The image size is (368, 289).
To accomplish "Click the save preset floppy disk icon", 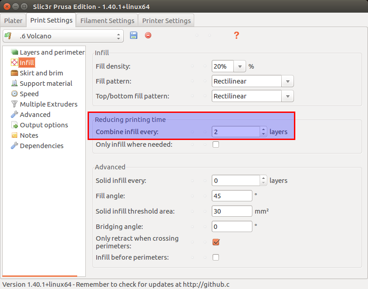I will 134,36.
